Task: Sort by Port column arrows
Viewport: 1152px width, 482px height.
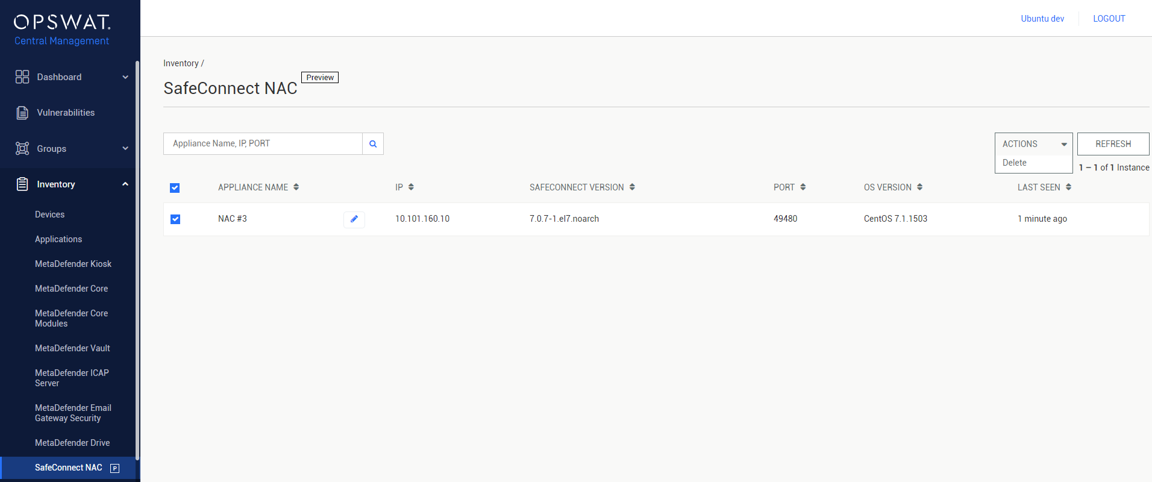Action: pos(803,187)
